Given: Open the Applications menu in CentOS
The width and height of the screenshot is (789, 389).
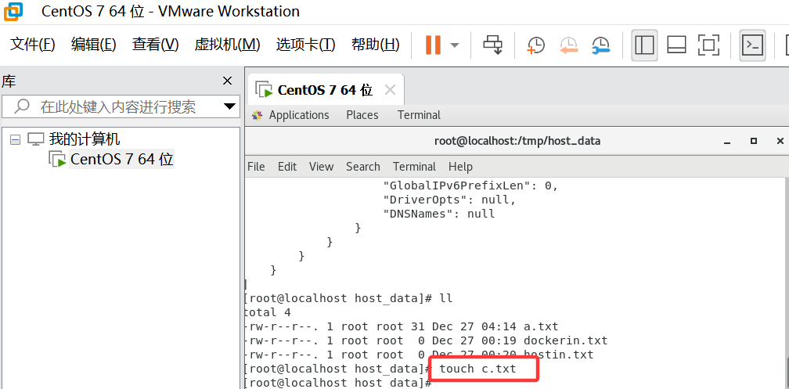Looking at the screenshot, I should pyautogui.click(x=298, y=115).
